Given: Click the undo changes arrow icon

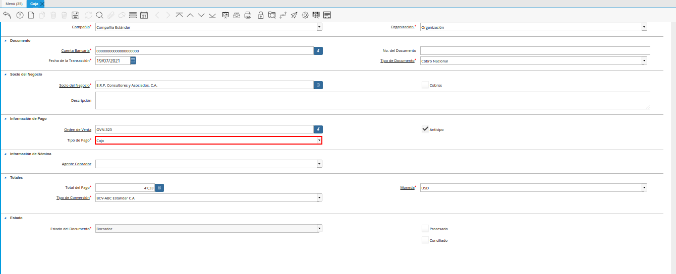Looking at the screenshot, I should pyautogui.click(x=7, y=15).
